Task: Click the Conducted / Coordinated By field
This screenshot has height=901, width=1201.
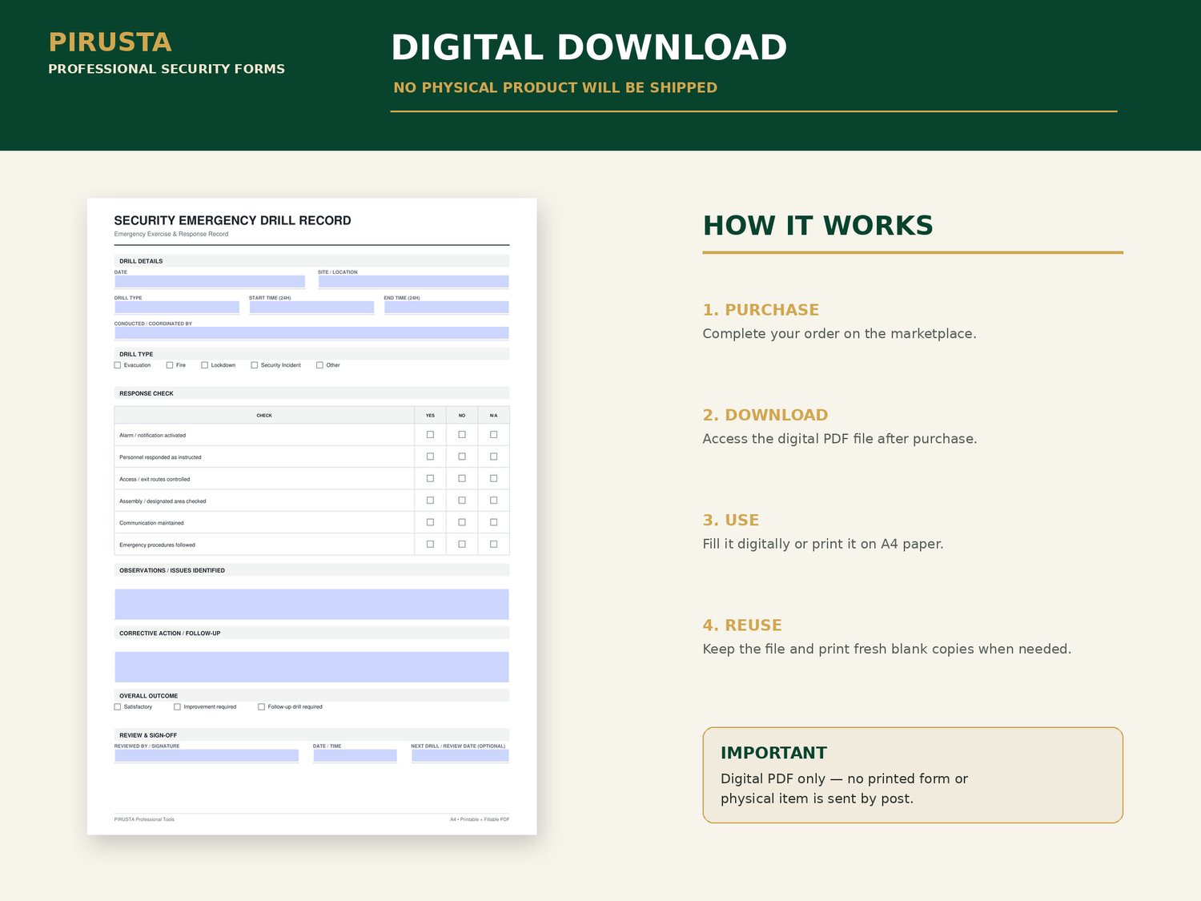Action: pyautogui.click(x=311, y=333)
